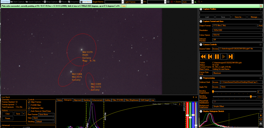Screen dimensions: 264x128
Task: Click the green histogram icon in toolbar
Action: (x=195, y=2)
